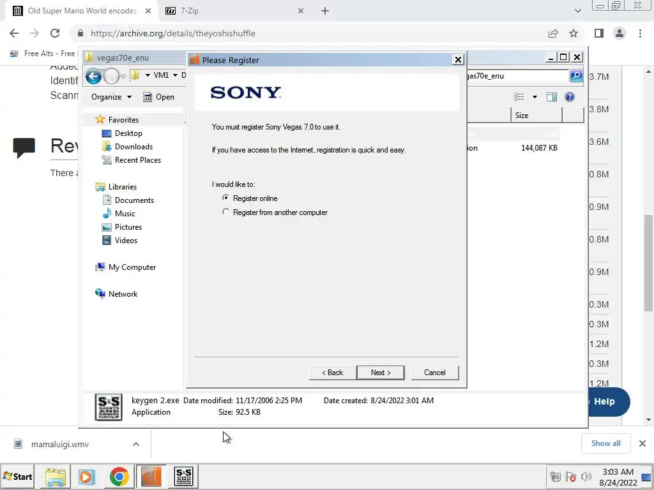The height and width of the screenshot is (490, 654).
Task: Change view using the Explorer views icon
Action: (519, 97)
